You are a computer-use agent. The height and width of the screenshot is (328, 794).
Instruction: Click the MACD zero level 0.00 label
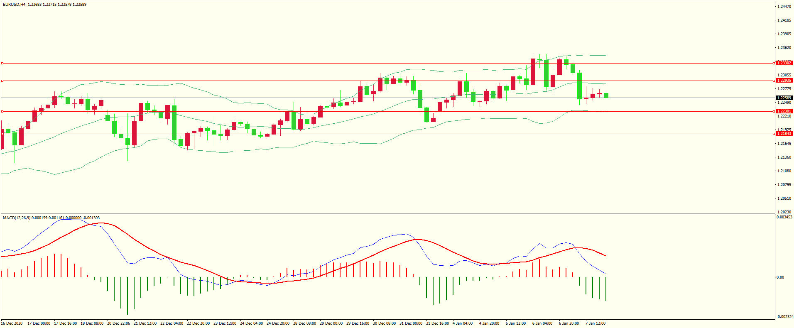780,277
